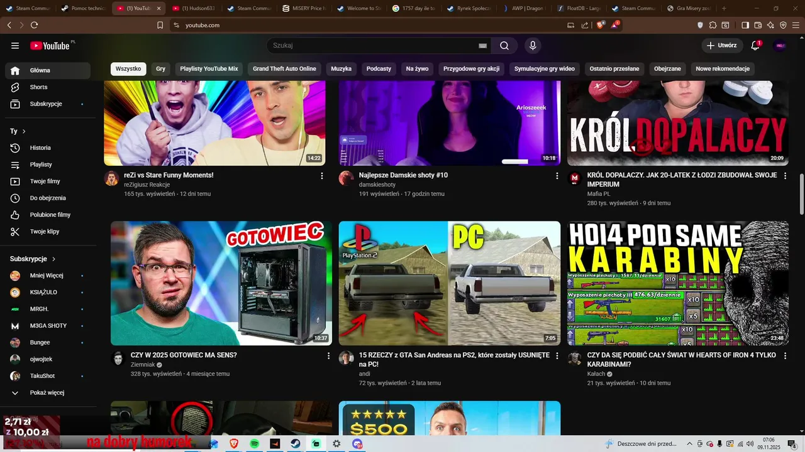Image resolution: width=805 pixels, height=452 pixels.
Task: Open YouTube notifications bell
Action: 756,46
